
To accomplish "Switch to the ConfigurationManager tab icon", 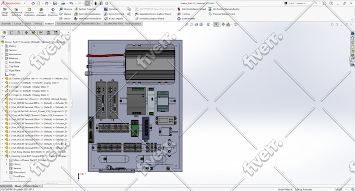I will 19,32.
